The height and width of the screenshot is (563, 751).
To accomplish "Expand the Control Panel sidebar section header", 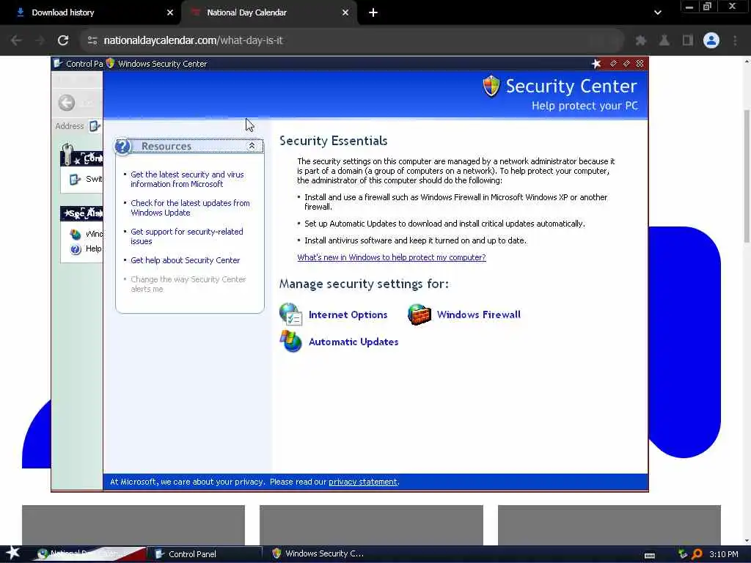I will pos(82,158).
